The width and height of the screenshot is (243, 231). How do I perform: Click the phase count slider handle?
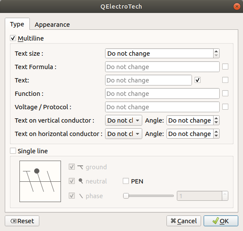tap(126, 196)
